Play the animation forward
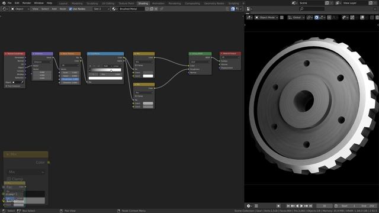 click(301, 206)
